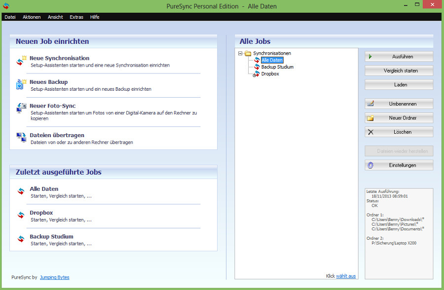Click the sync icon beside recent job Alle Daten

point(21,191)
